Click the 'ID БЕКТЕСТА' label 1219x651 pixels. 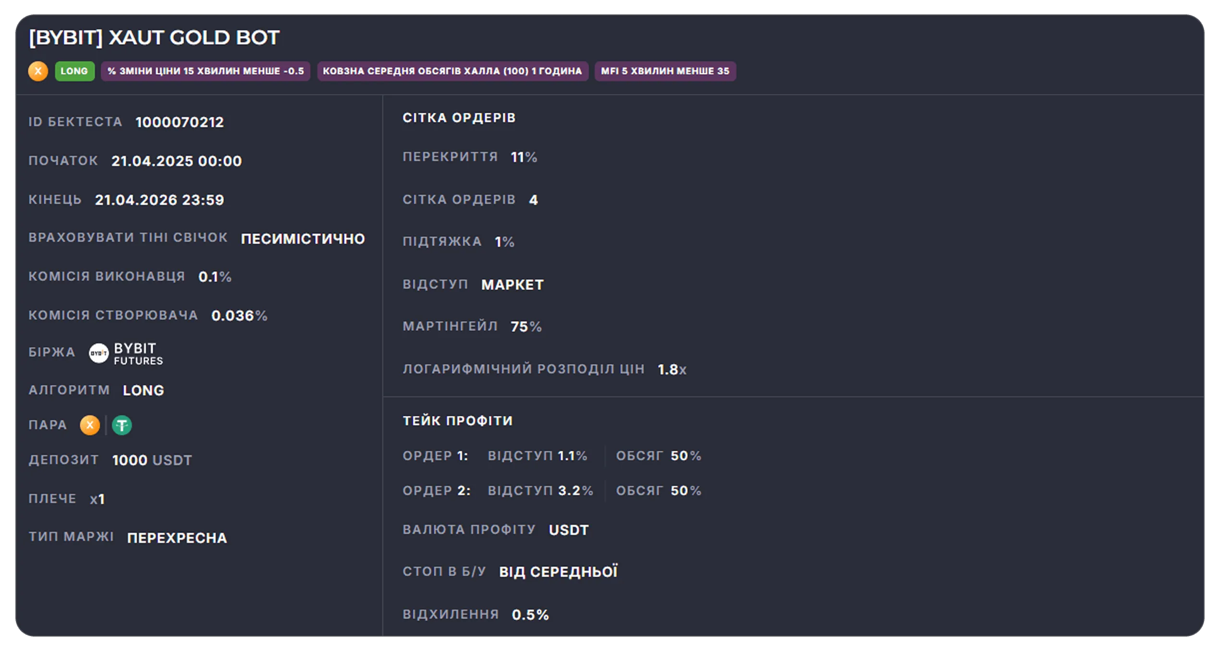click(75, 122)
